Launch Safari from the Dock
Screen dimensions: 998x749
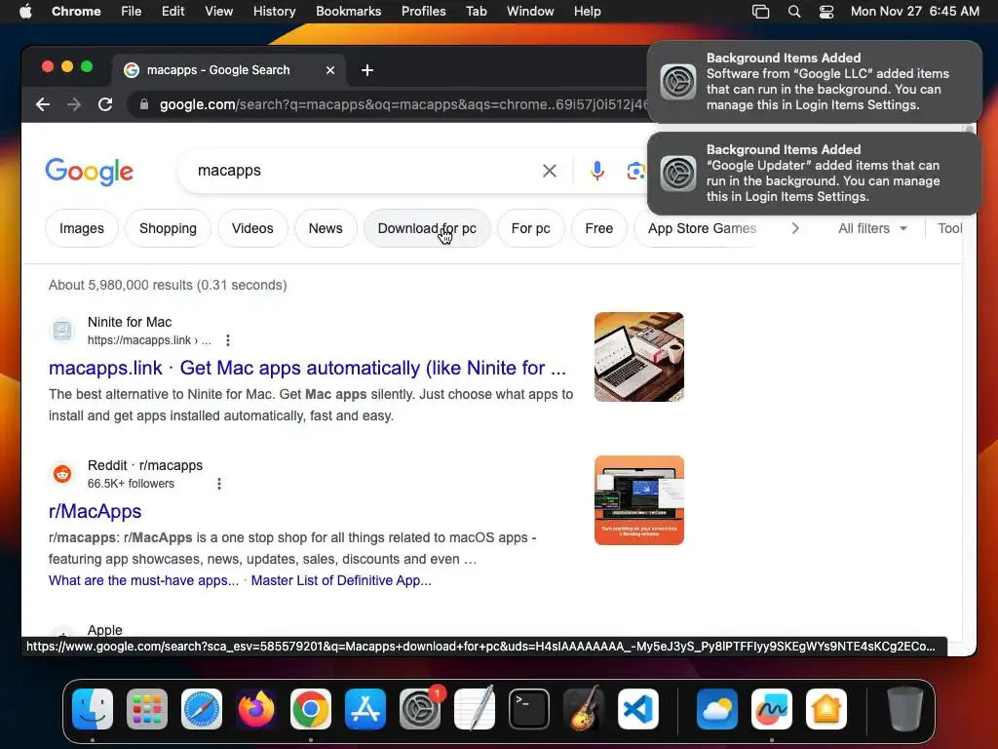(x=202, y=709)
